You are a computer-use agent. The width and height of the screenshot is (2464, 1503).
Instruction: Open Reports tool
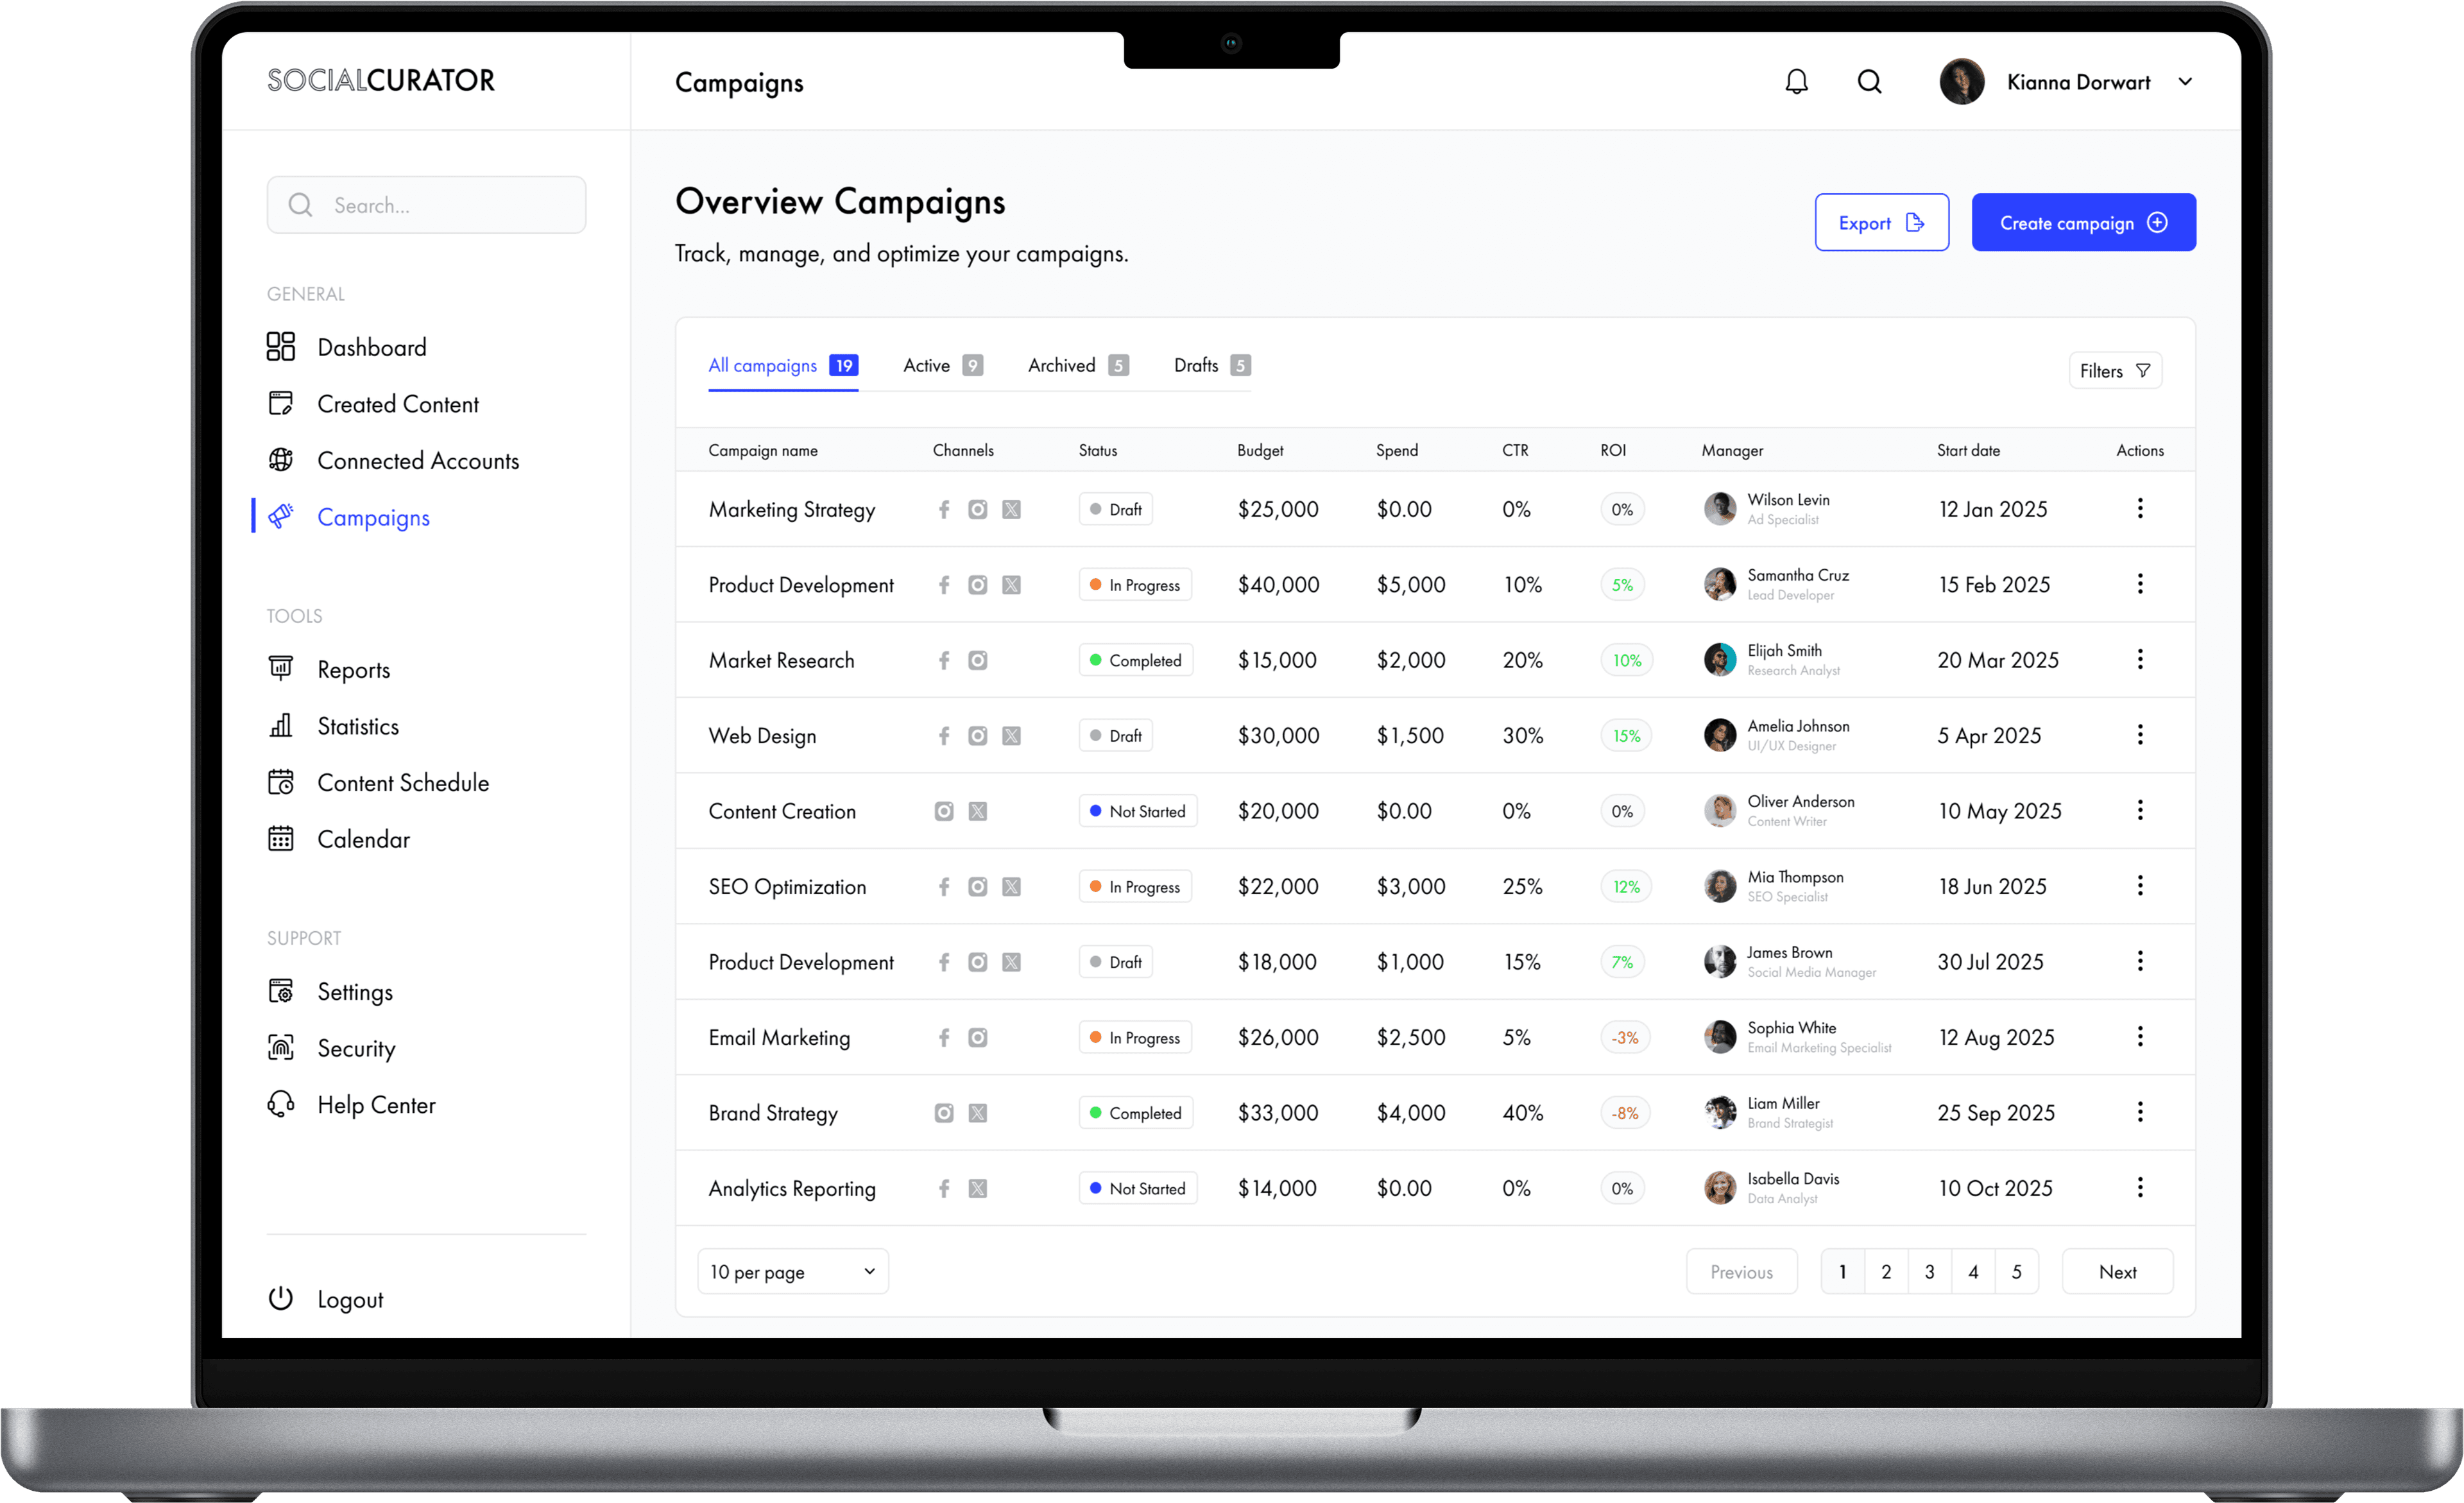[328, 669]
